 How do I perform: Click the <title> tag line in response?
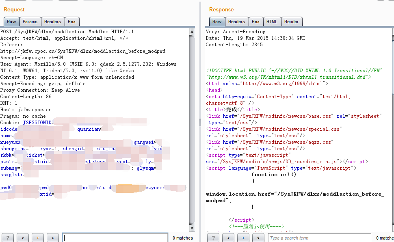pyautogui.click(x=233, y=110)
